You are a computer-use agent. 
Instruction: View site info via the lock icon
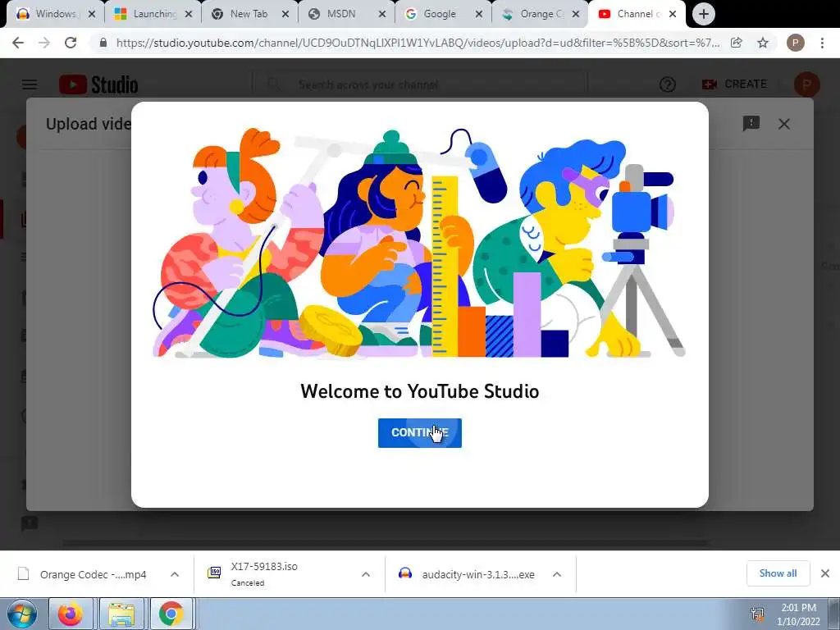(103, 43)
